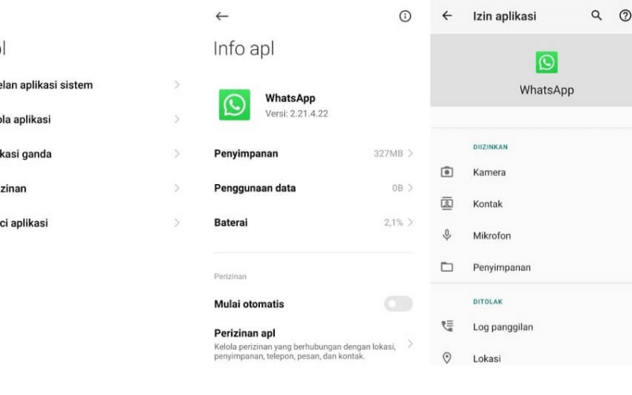
Task: Tap WhatsApp icon in Izin aplikasi header
Action: tap(547, 62)
